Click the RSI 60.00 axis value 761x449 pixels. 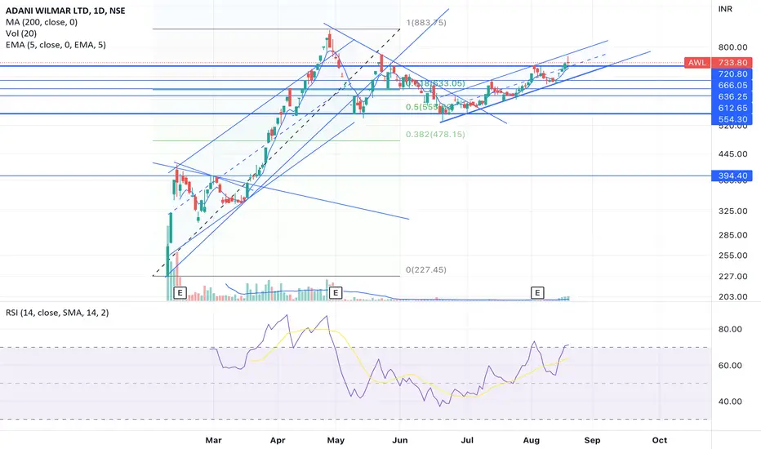tap(730, 365)
